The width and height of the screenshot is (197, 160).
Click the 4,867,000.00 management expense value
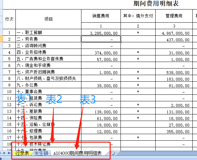tap(174, 32)
